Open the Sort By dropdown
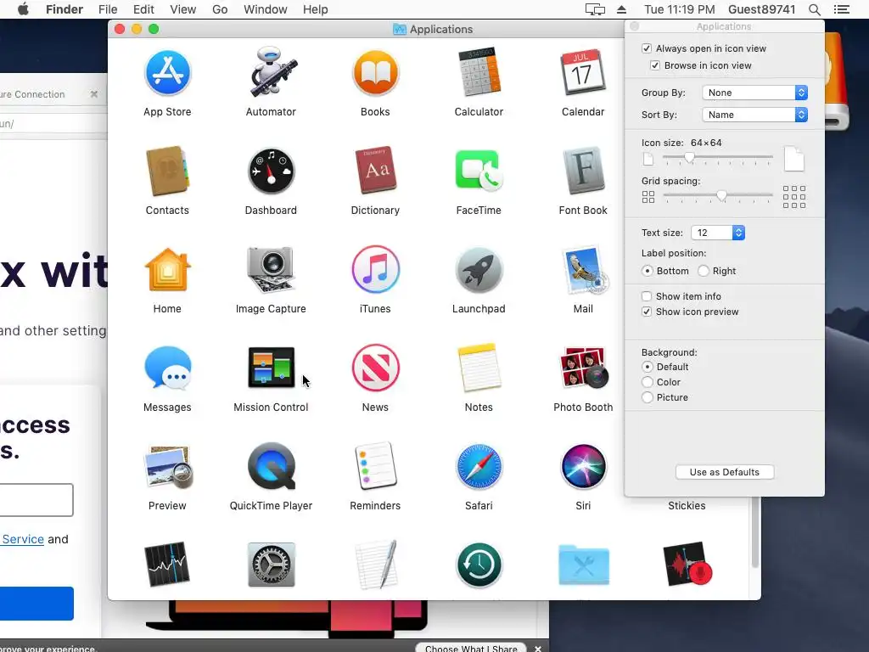 [x=754, y=115]
